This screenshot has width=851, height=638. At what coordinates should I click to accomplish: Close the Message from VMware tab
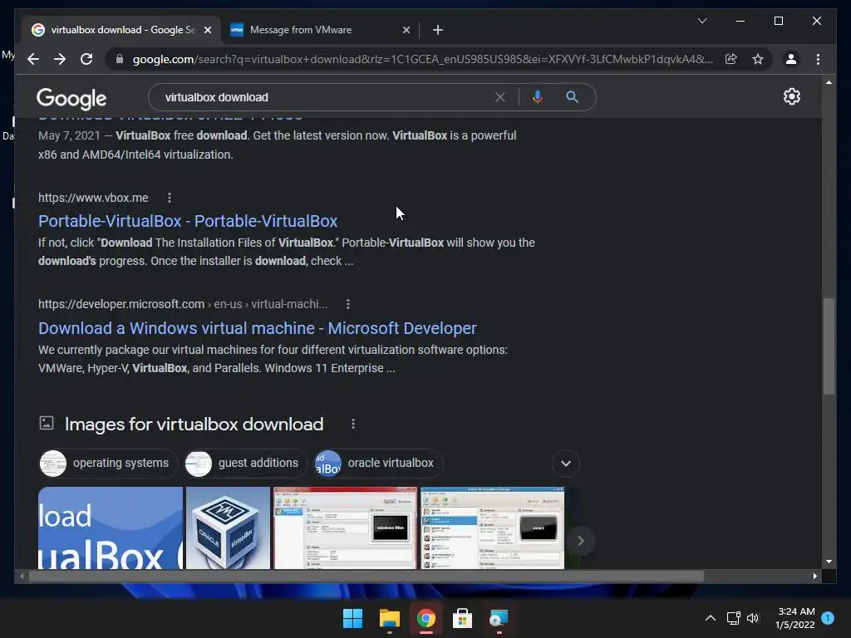(406, 31)
